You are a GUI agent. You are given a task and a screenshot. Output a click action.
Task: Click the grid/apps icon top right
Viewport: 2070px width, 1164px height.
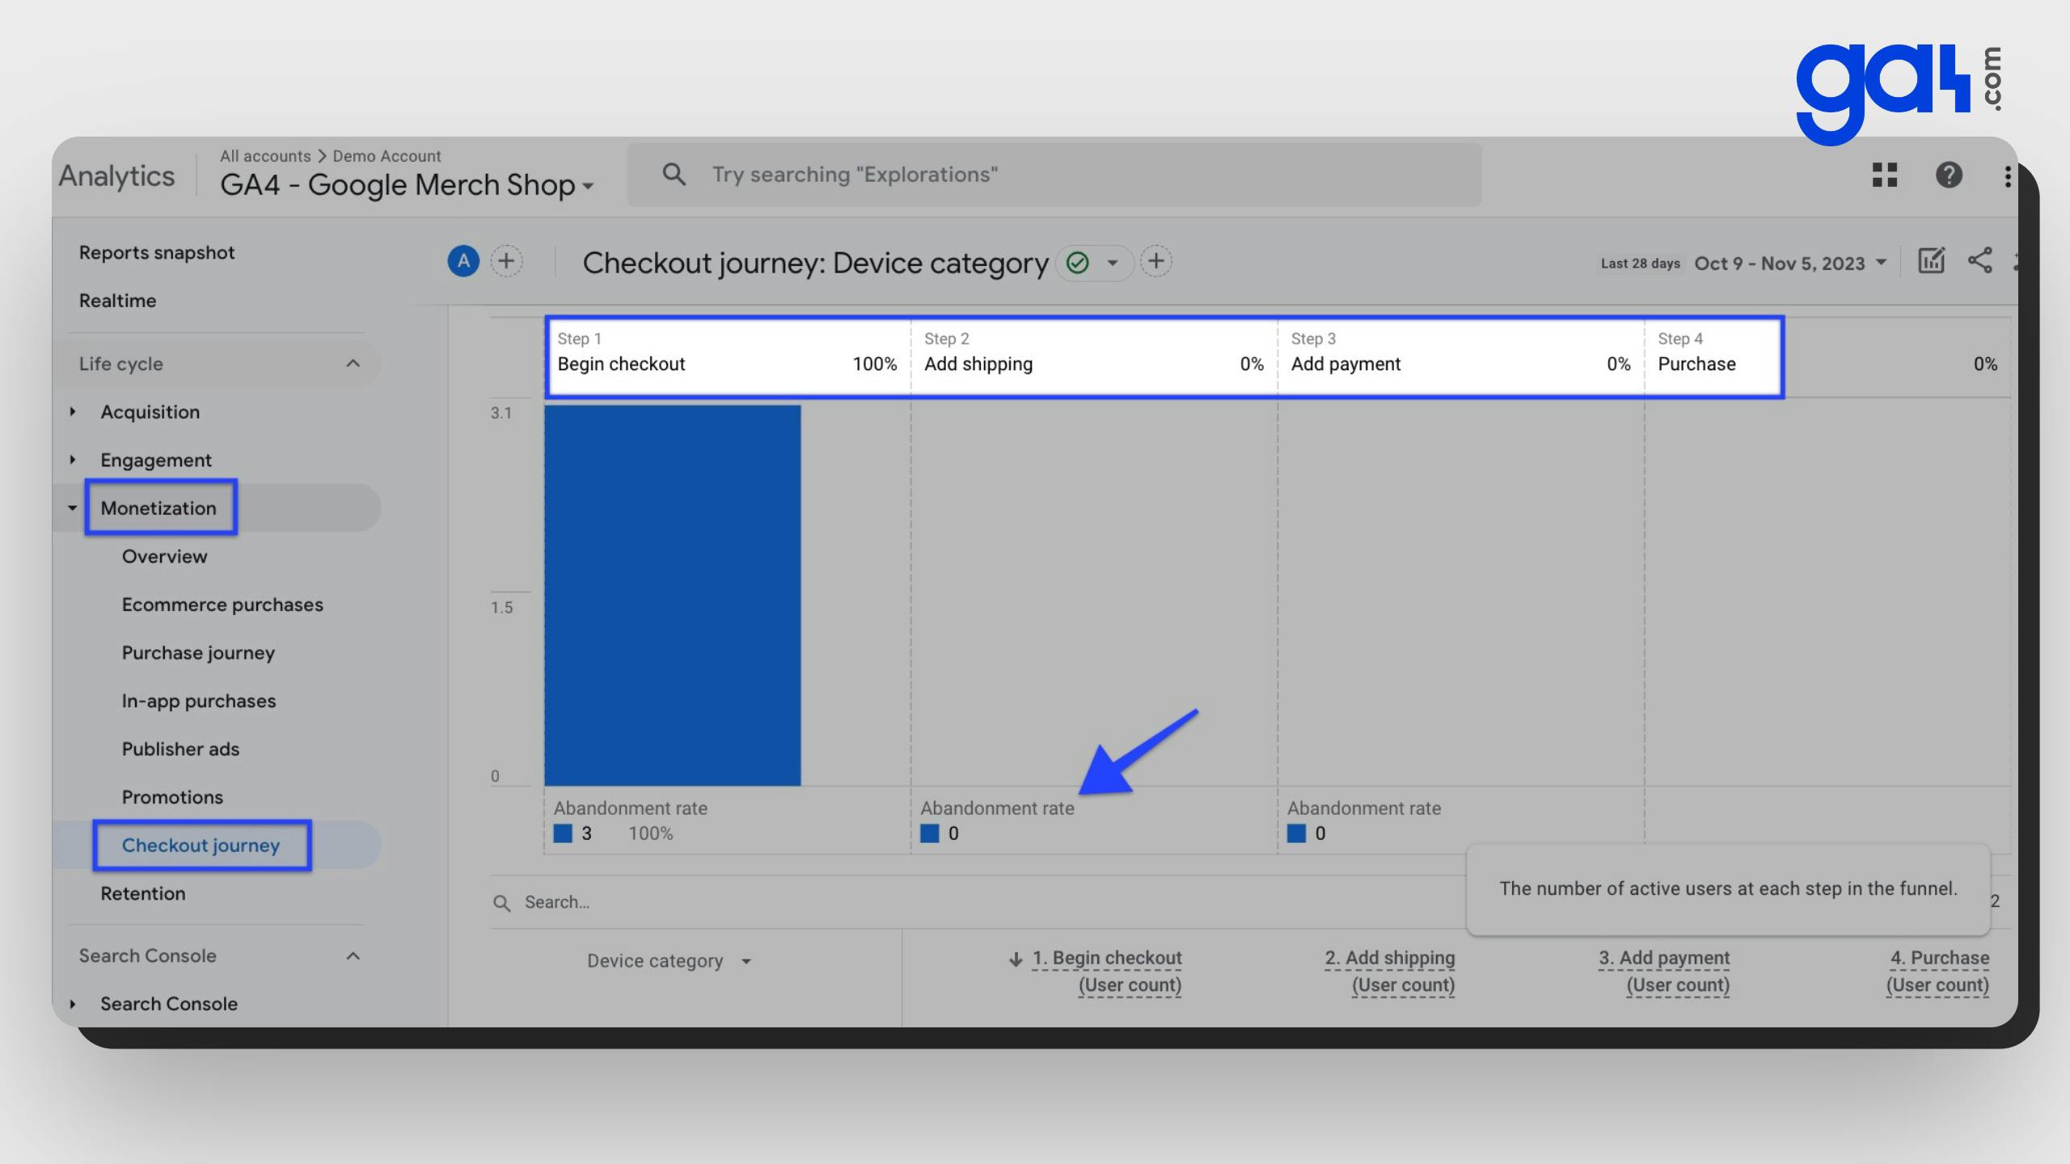[x=1885, y=174]
